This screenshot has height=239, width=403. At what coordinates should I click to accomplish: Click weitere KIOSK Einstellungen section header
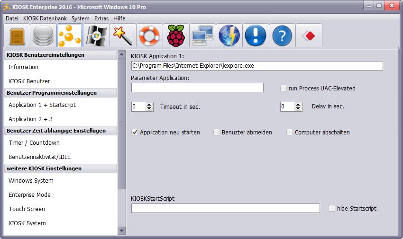61,168
